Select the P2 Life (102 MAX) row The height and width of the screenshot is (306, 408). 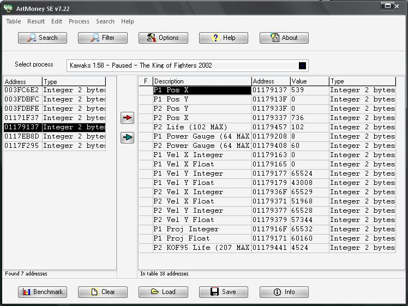(202, 127)
